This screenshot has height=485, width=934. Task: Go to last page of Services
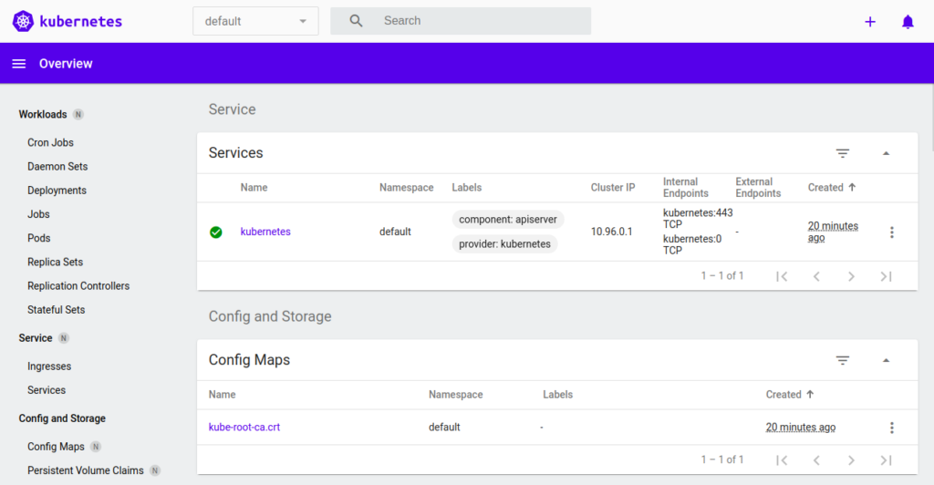tap(886, 276)
